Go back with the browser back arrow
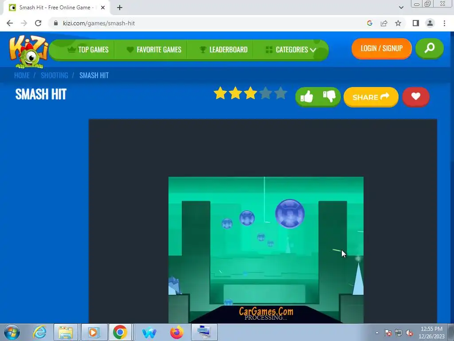The height and width of the screenshot is (341, 454). point(10,23)
